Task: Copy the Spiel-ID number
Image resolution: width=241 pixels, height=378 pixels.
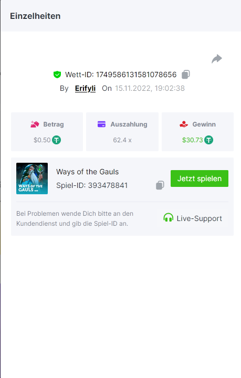Action: coord(160,185)
